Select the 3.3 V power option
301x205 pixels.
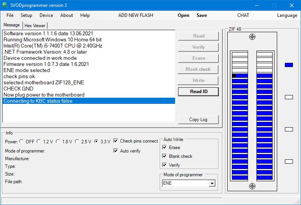96,141
